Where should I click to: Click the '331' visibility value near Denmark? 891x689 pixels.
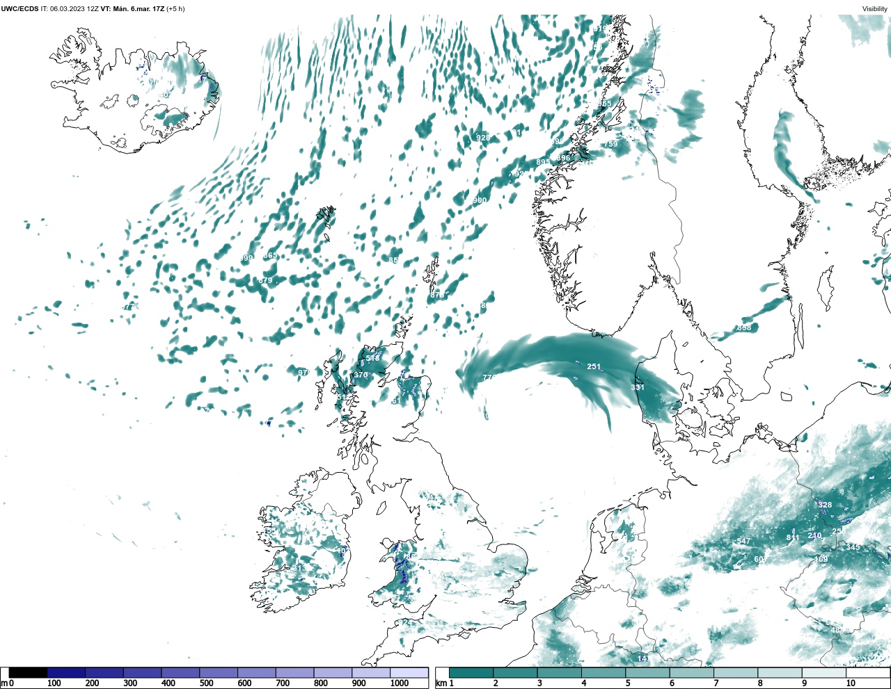click(x=638, y=388)
